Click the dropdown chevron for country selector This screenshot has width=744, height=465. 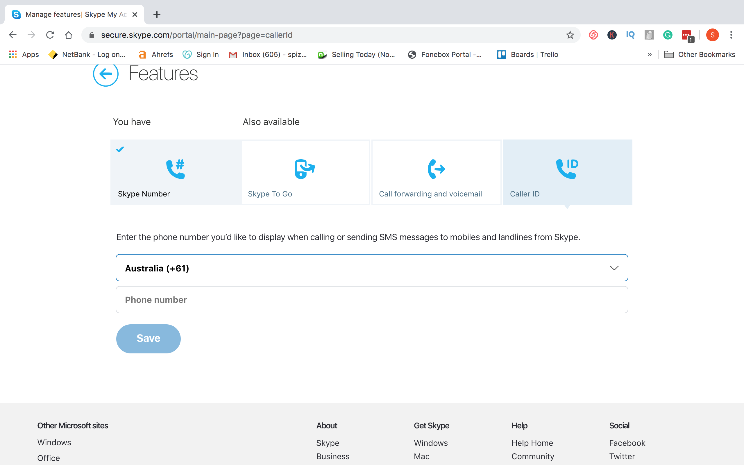[614, 268]
